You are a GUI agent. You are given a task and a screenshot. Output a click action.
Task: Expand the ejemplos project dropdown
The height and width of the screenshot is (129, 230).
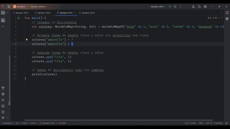(x=20, y=6)
